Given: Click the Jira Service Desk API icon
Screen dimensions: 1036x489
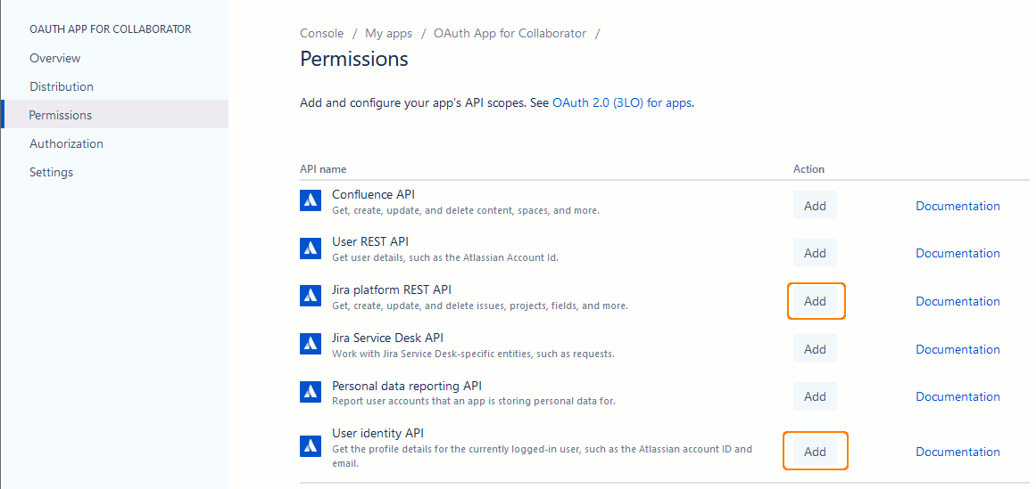Looking at the screenshot, I should 311,344.
